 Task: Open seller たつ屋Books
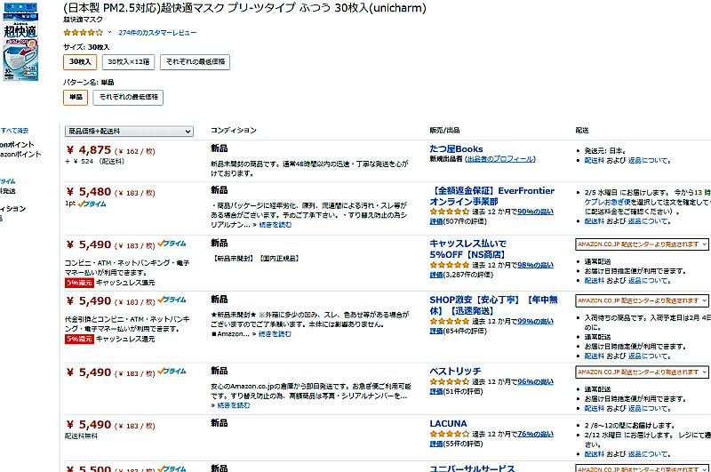pyautogui.click(x=456, y=148)
